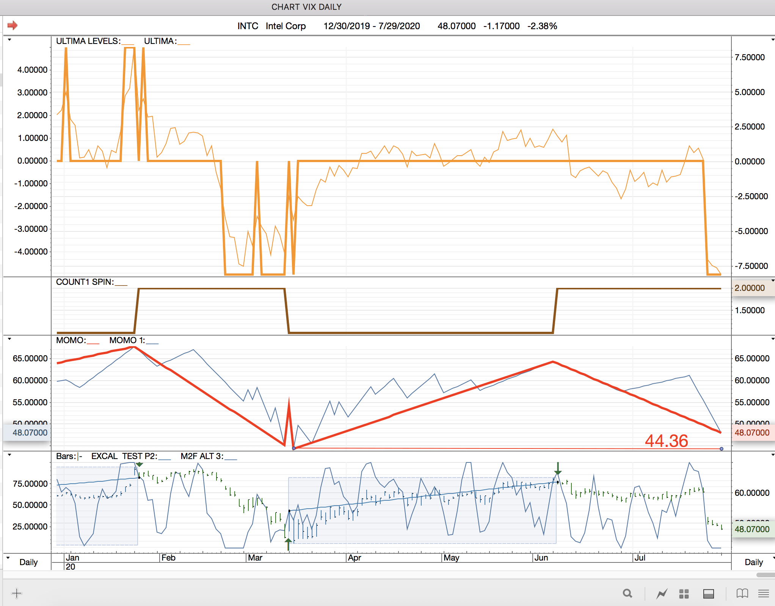Open the book icon in the bottom toolbar
775x606 pixels.
point(742,594)
